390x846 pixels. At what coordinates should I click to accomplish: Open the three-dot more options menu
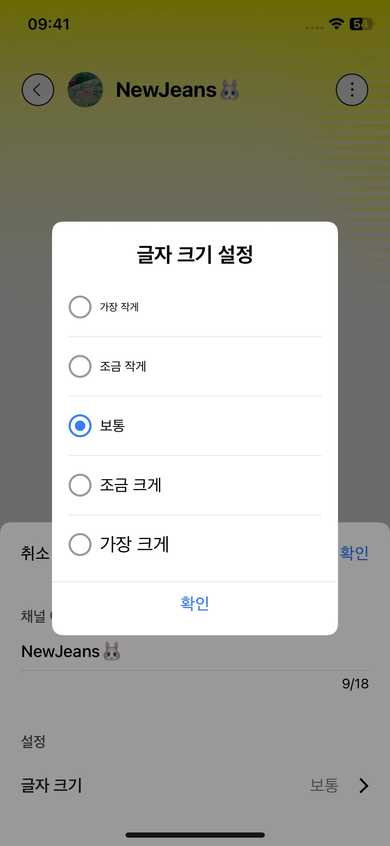352,90
